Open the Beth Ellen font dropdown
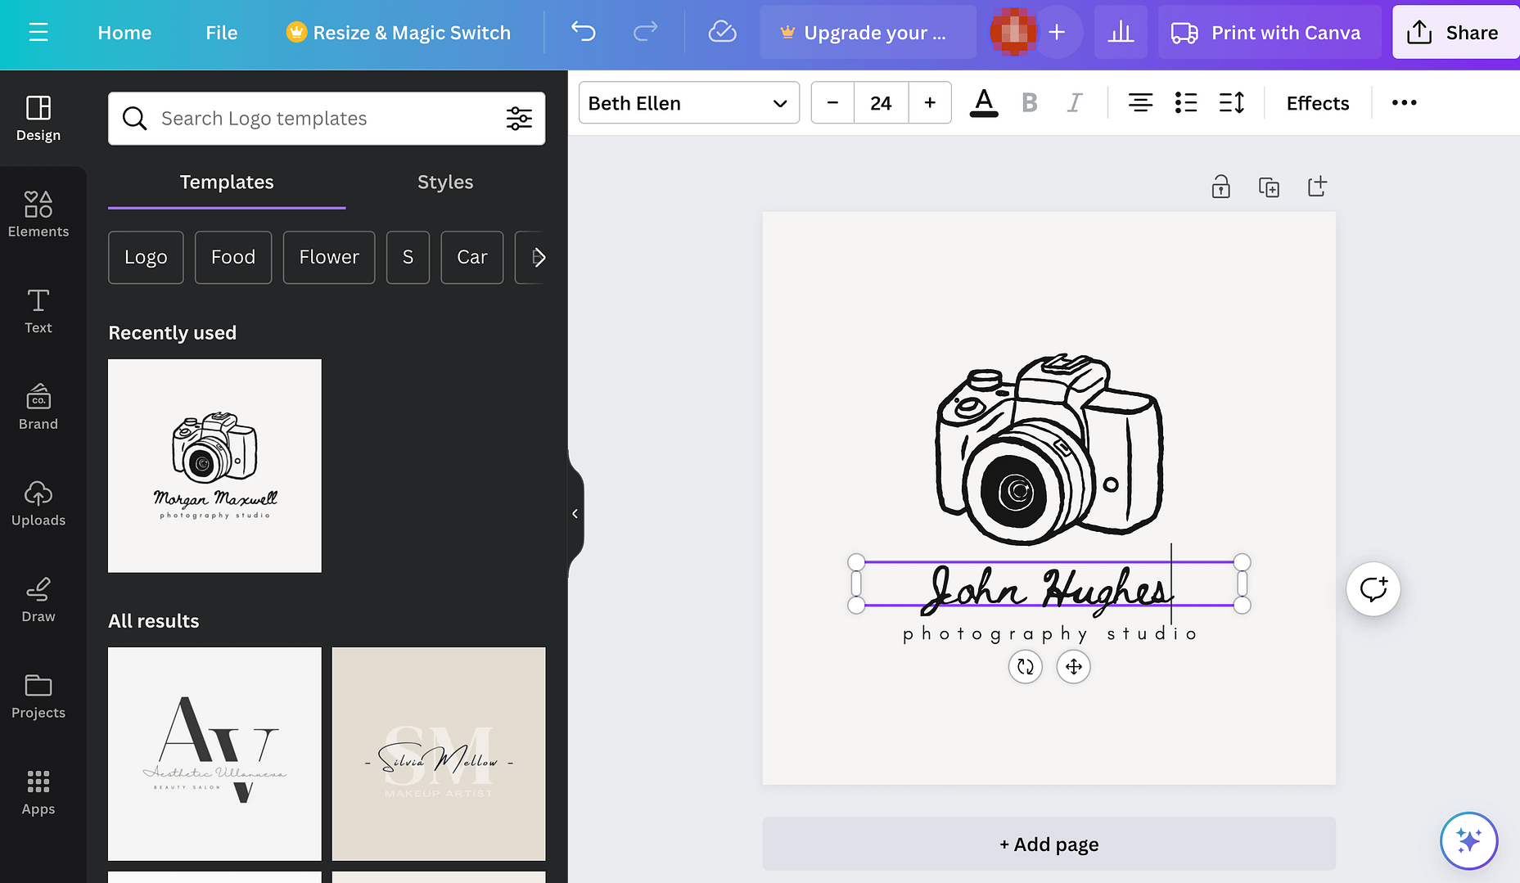 point(688,103)
